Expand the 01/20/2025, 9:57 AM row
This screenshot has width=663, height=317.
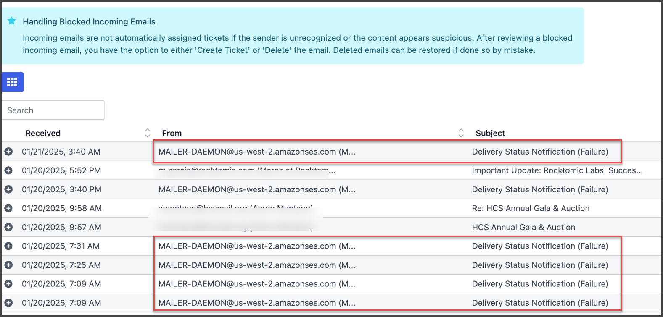(x=8, y=227)
